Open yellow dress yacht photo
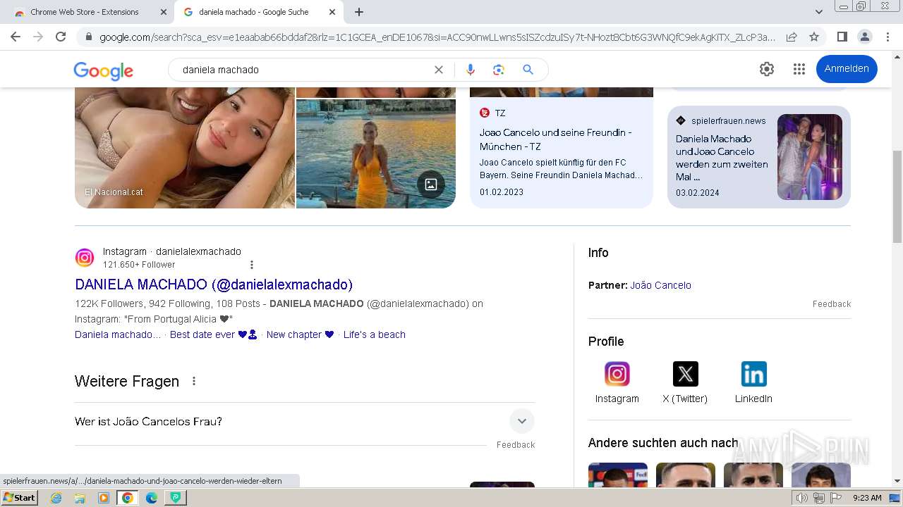Image resolution: width=903 pixels, height=507 pixels. pyautogui.click(x=376, y=154)
